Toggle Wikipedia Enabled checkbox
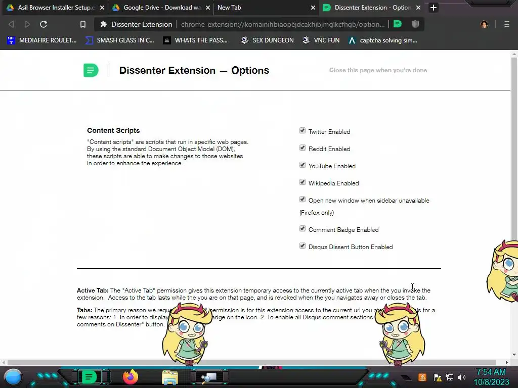The height and width of the screenshot is (388, 518). click(x=303, y=182)
